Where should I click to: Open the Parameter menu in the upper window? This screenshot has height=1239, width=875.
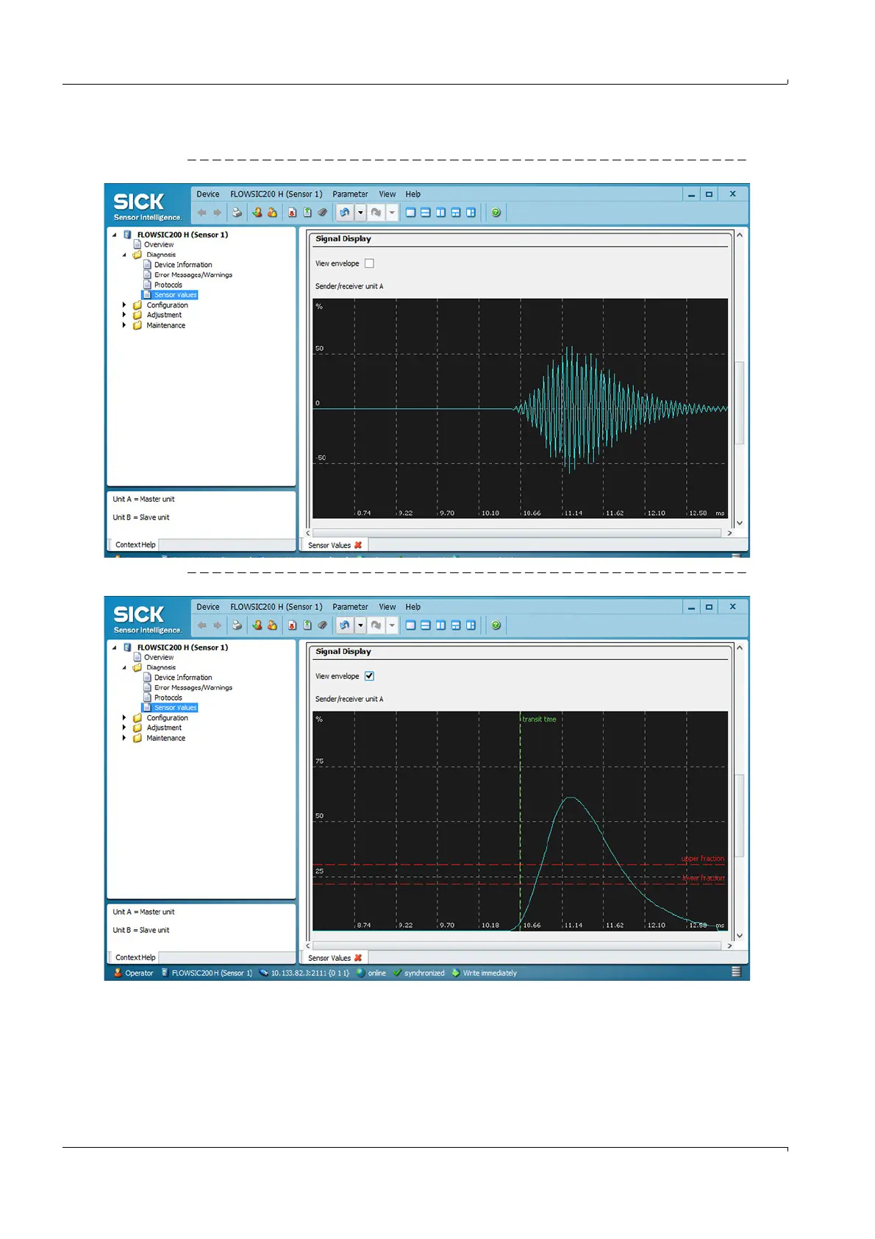(x=350, y=194)
